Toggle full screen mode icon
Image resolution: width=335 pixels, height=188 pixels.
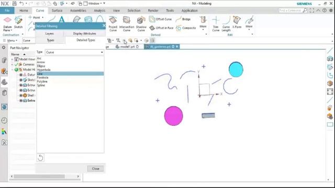(x=312, y=10)
